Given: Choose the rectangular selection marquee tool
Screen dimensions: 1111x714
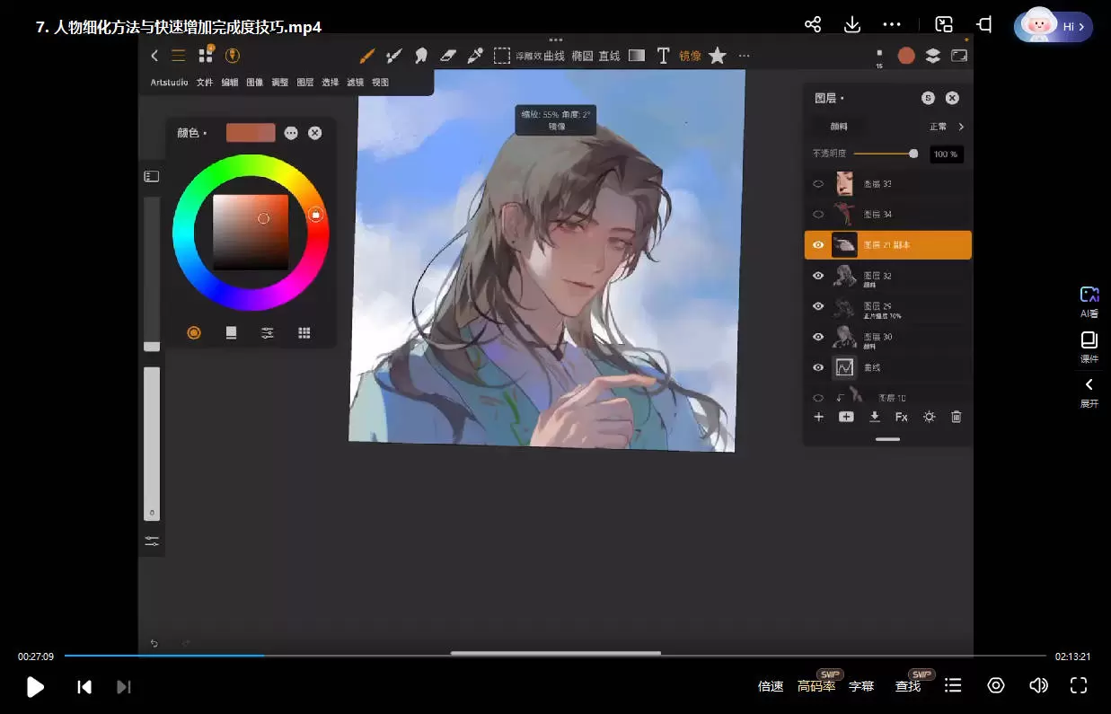Looking at the screenshot, I should coord(502,56).
